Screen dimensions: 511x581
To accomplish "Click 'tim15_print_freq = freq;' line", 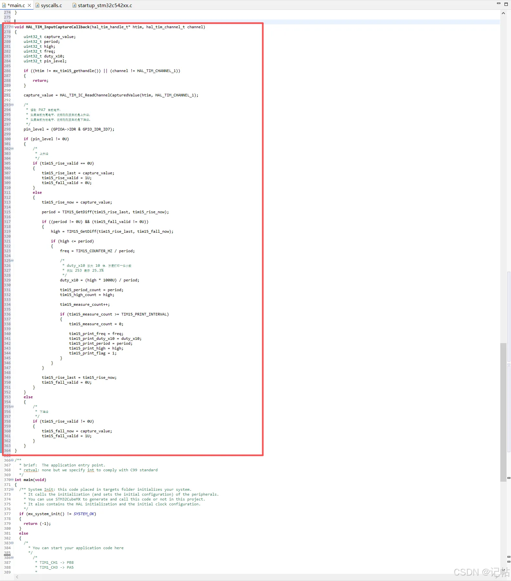I will [96, 334].
